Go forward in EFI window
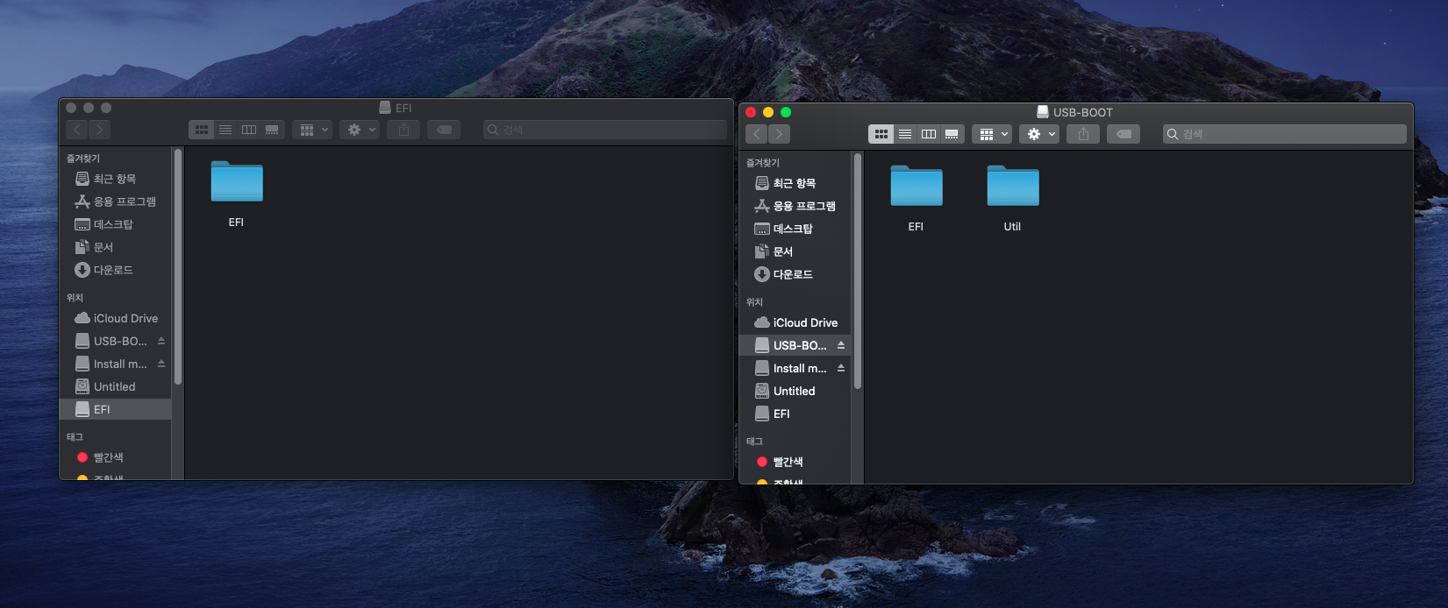The width and height of the screenshot is (1448, 608). click(x=100, y=130)
